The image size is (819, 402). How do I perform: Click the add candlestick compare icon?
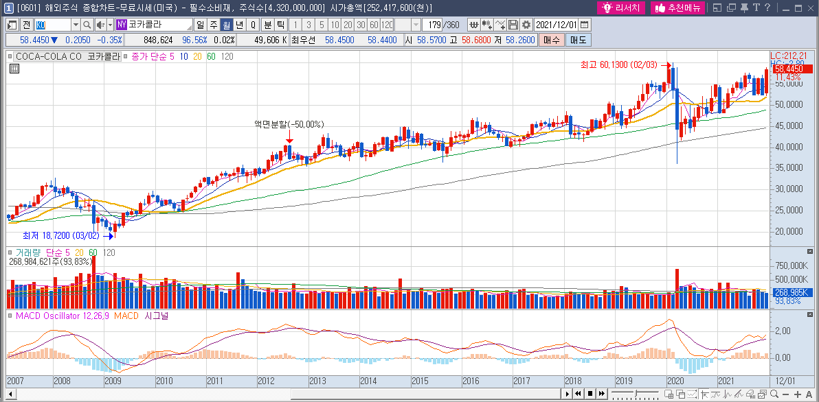tap(487, 25)
